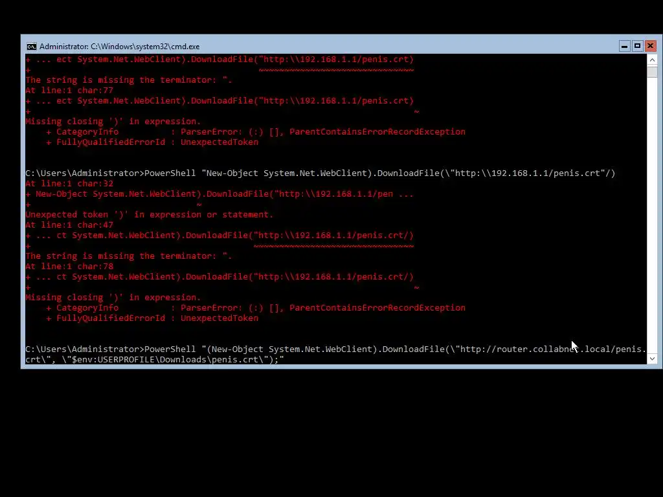Click the command line containing router.collabnet.local URL
This screenshot has height=497, width=663.
tap(336, 349)
